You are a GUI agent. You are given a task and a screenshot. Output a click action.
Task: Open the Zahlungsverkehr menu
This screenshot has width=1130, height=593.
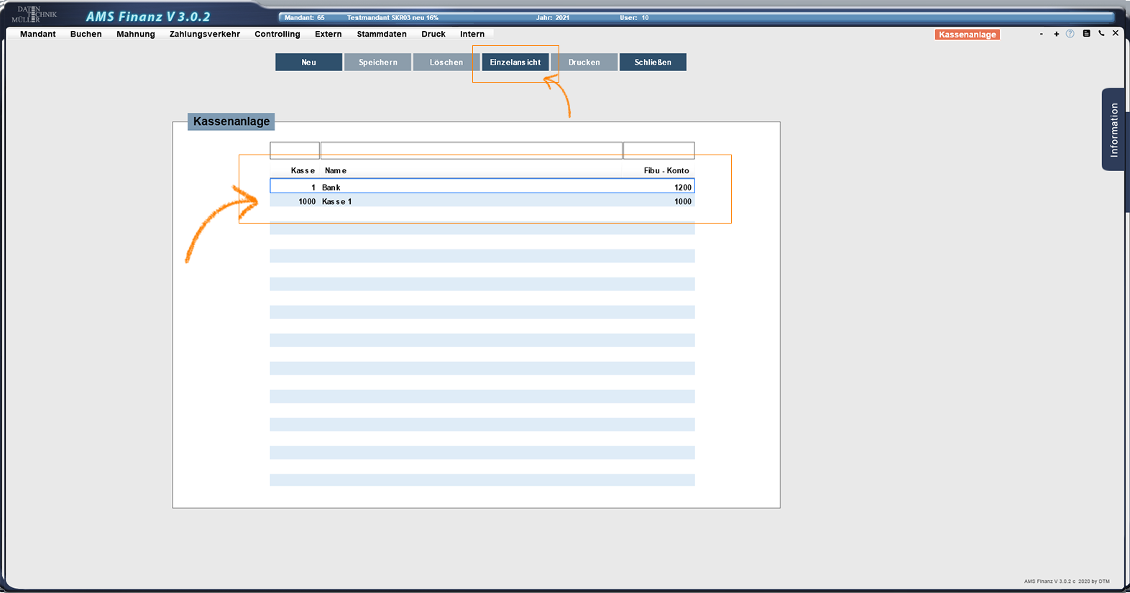point(204,34)
